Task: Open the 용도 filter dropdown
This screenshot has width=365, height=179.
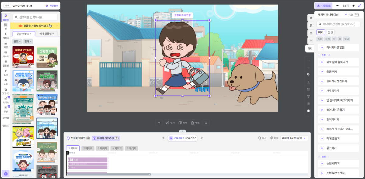Action: pyautogui.click(x=17, y=41)
